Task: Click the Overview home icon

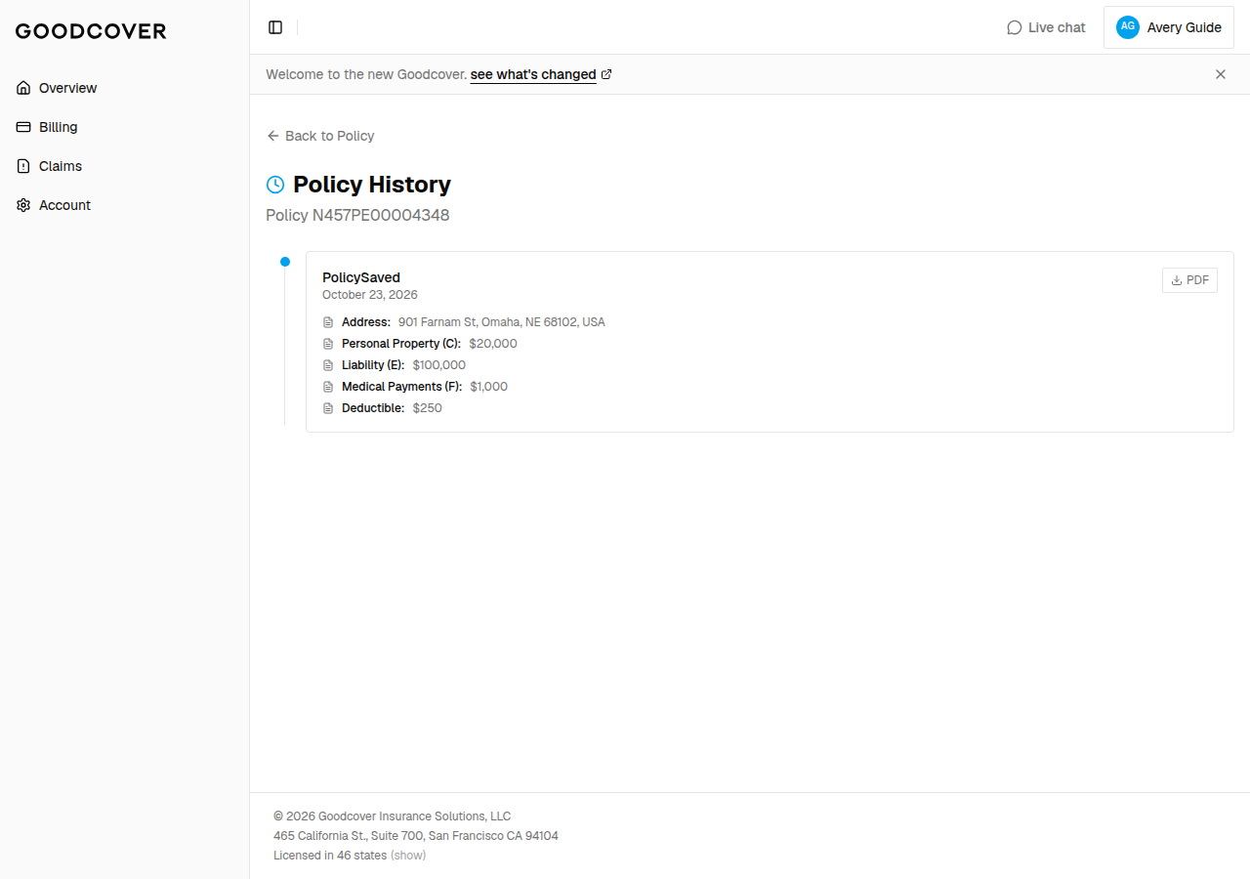Action: (x=23, y=88)
